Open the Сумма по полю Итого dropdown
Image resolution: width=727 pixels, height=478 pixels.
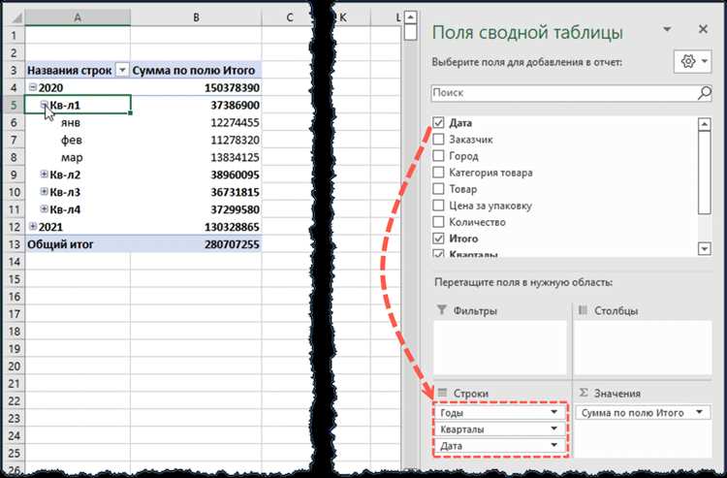699,412
